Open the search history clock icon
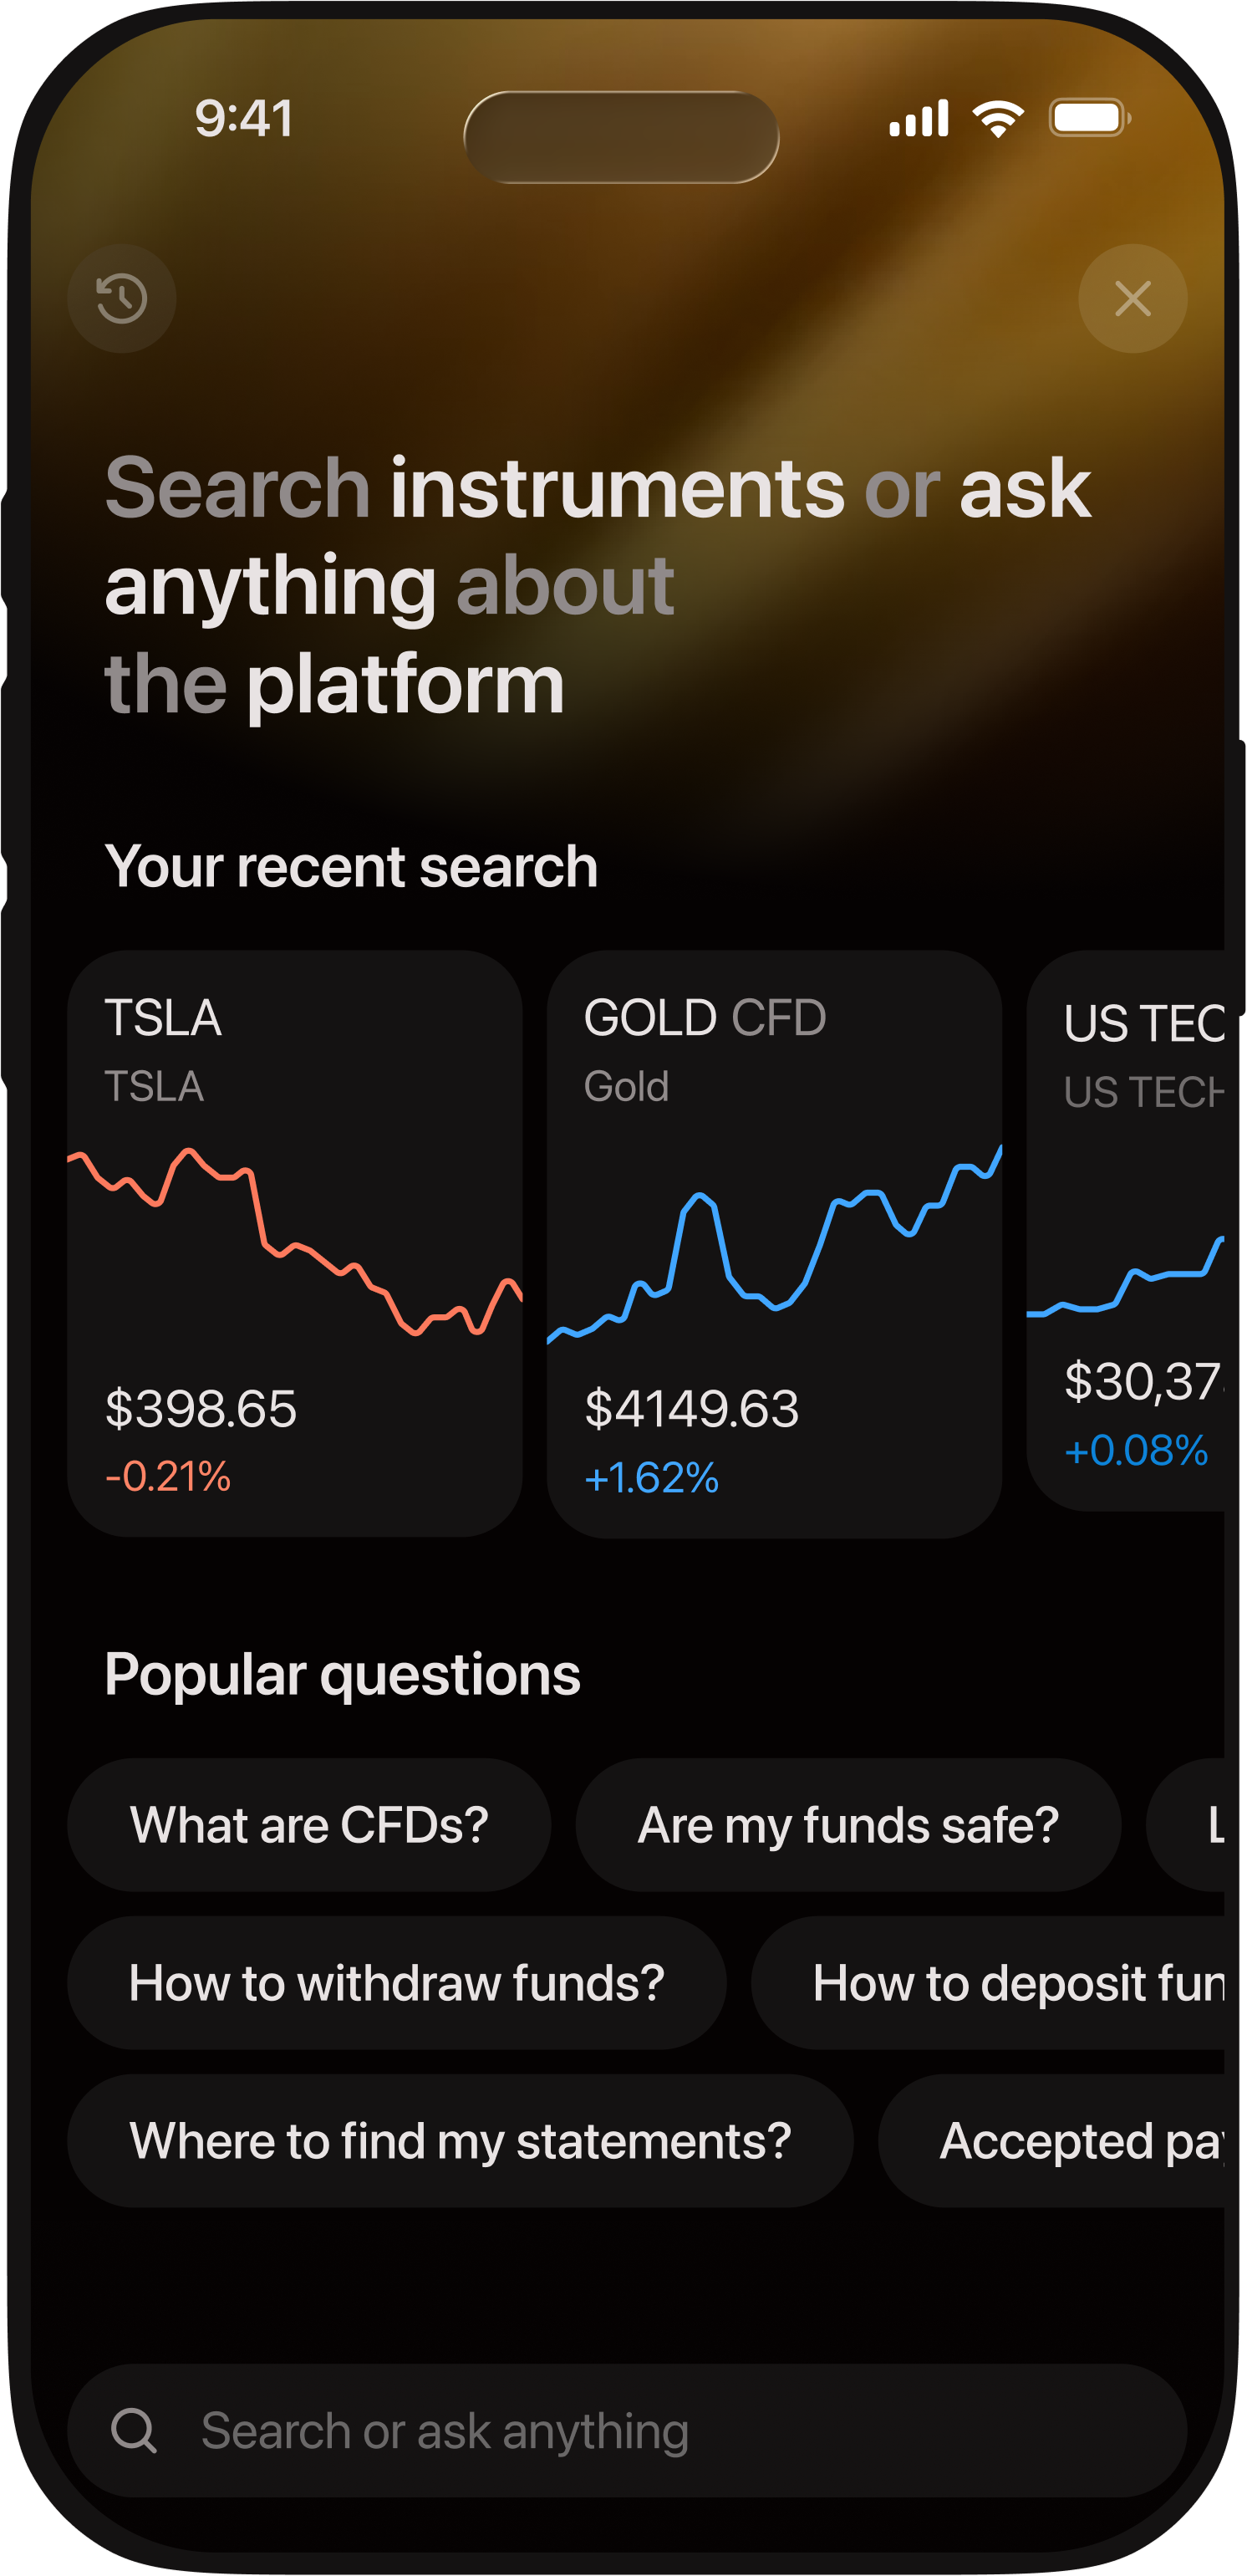 (122, 299)
